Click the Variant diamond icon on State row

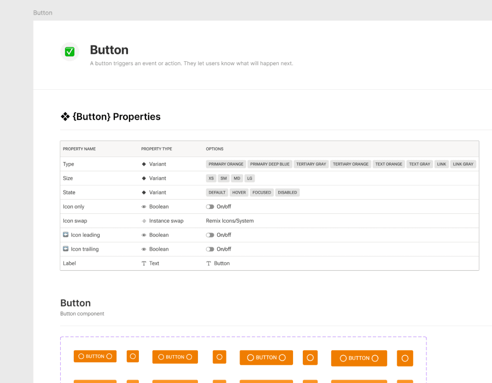[x=144, y=192]
